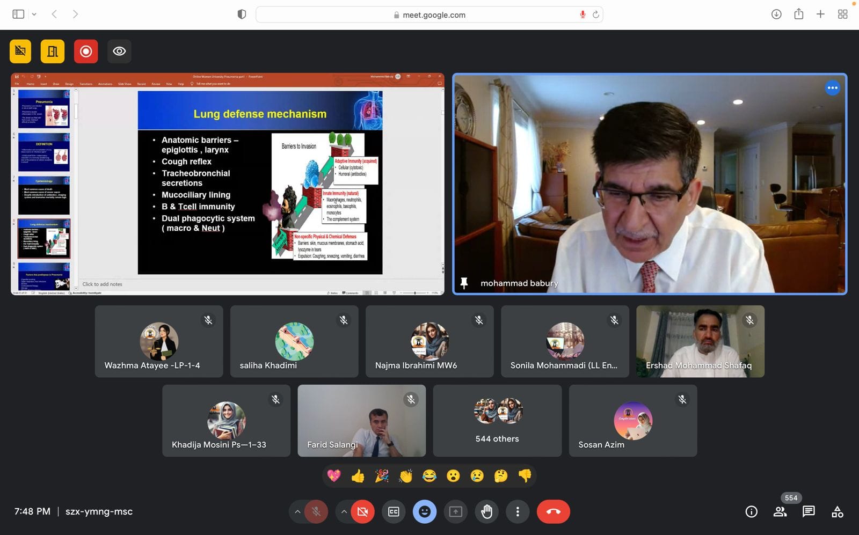Open the 544 others tile
Viewport: 859px width, 535px height.
click(x=497, y=421)
